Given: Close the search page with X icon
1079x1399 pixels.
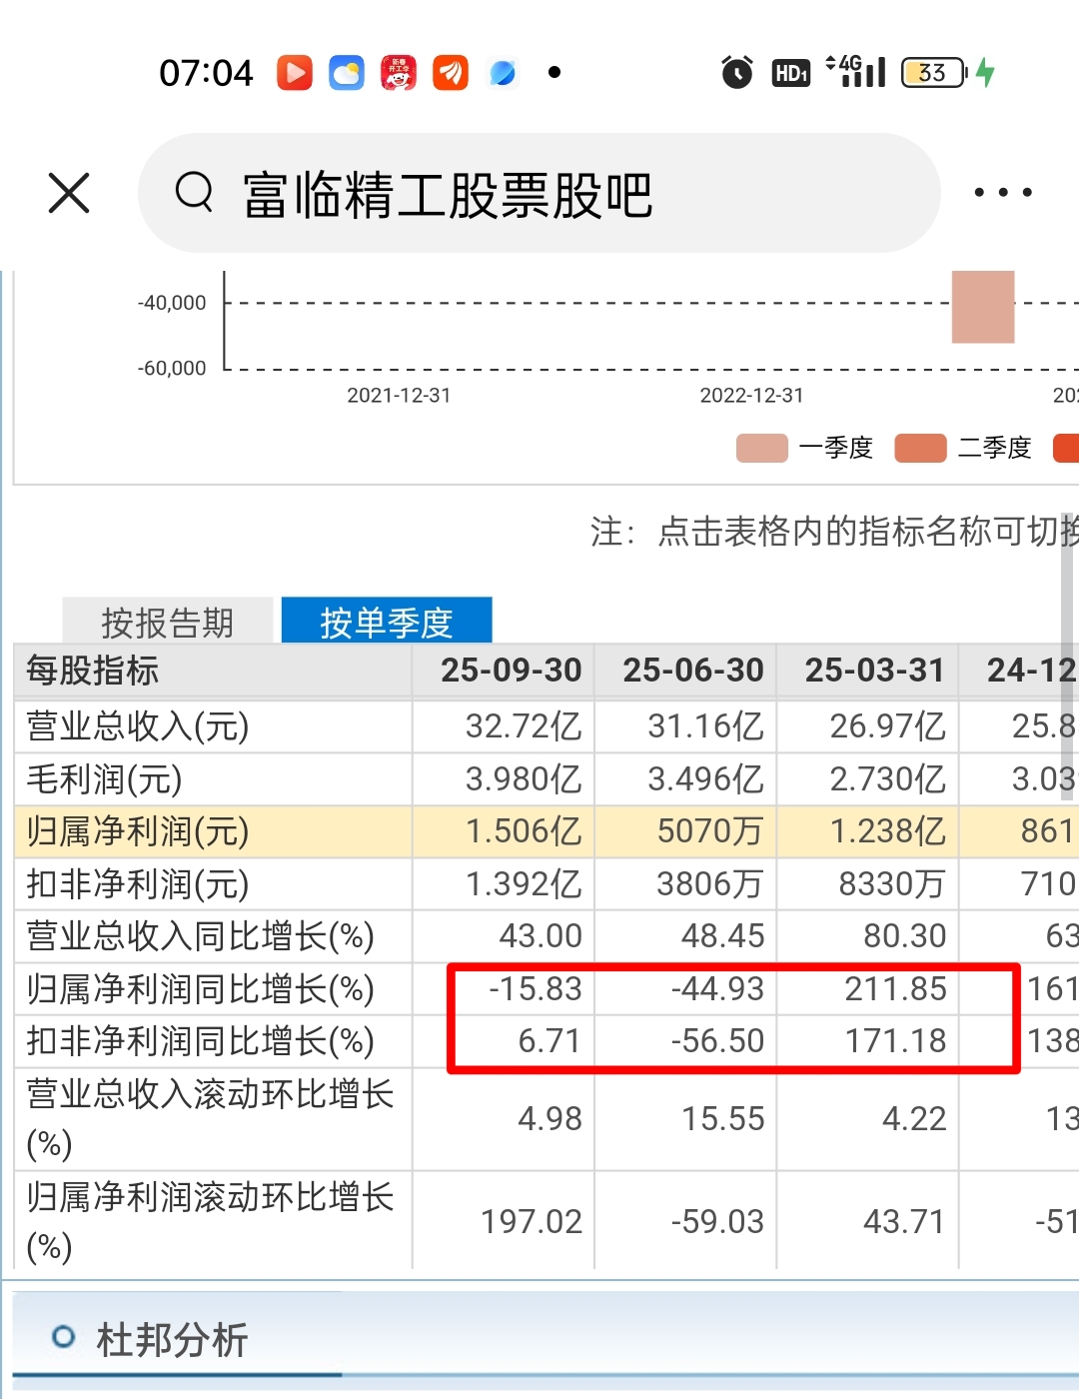Looking at the screenshot, I should pos(69,193).
